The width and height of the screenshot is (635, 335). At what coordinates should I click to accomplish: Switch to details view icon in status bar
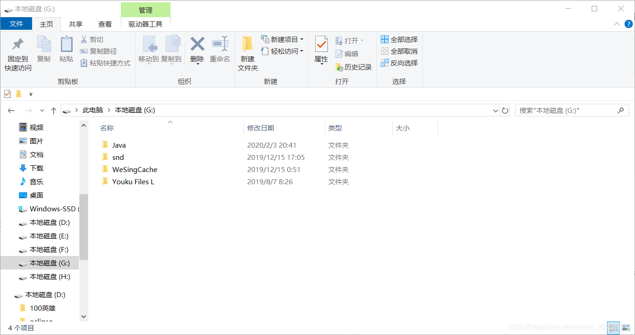(613, 328)
